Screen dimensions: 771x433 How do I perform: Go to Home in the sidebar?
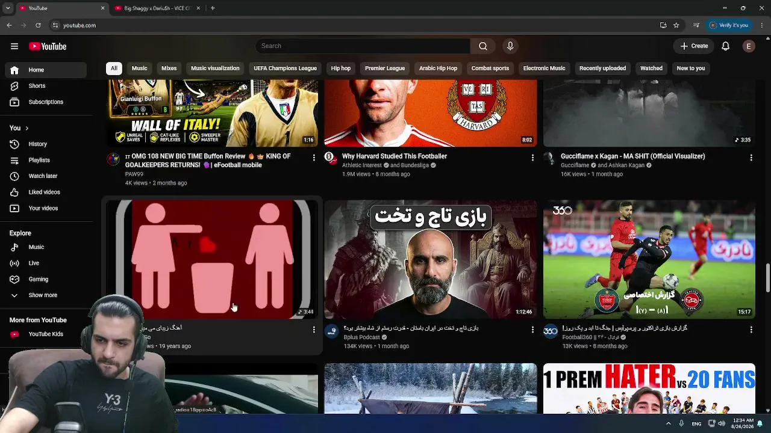pyautogui.click(x=46, y=70)
